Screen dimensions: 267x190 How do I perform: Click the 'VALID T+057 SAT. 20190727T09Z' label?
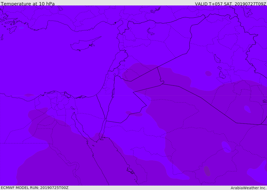(x=230, y=4)
